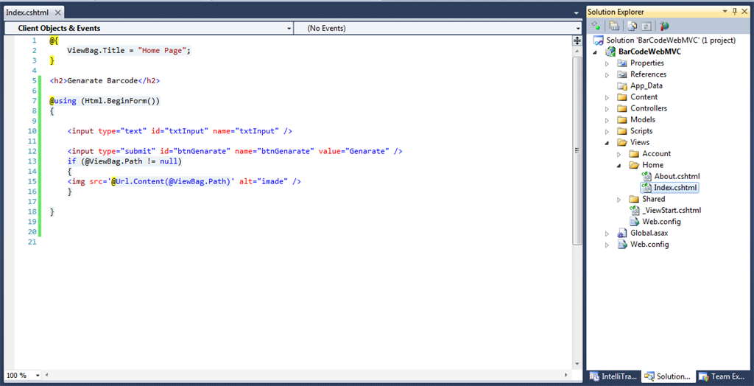
Task: Click the open Home folder icon
Action: (x=634, y=164)
